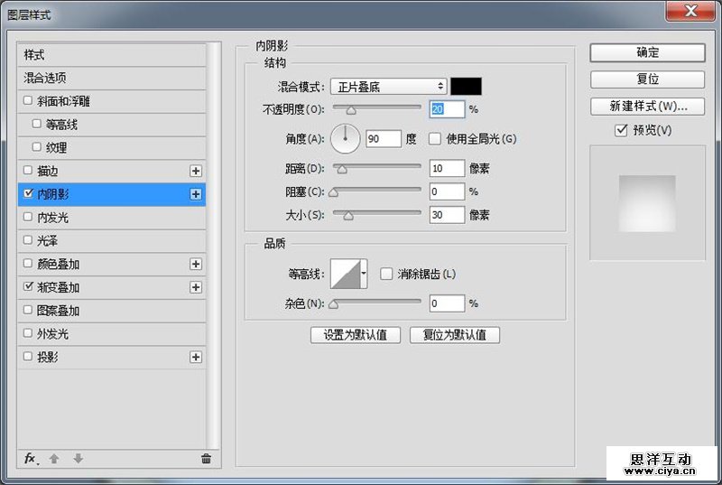Click the 杂色 value field

(x=447, y=303)
